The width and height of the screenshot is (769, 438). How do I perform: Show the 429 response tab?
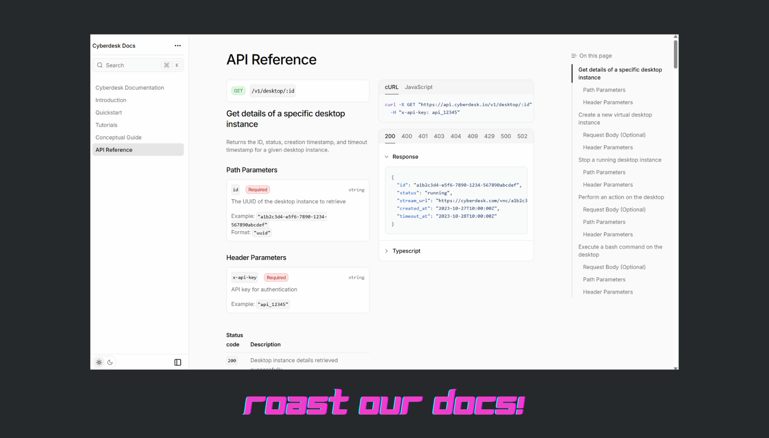pyautogui.click(x=489, y=136)
